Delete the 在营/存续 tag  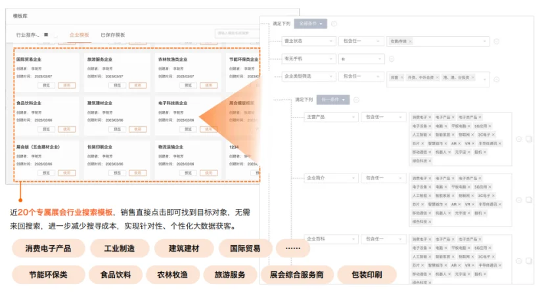[410, 41]
